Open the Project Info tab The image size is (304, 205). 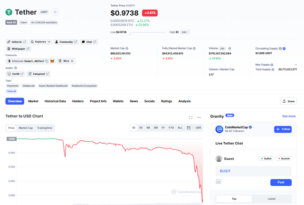tap(98, 101)
